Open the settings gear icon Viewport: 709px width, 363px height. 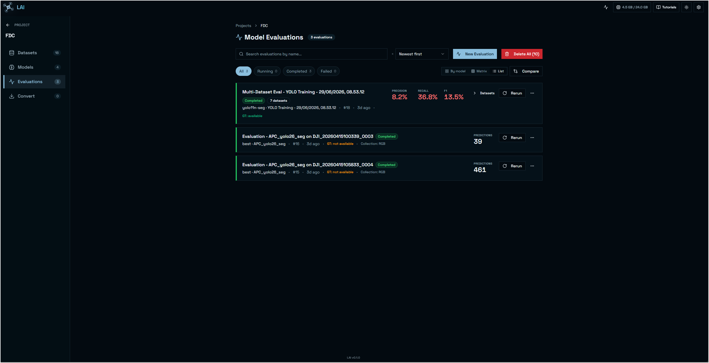click(x=699, y=7)
